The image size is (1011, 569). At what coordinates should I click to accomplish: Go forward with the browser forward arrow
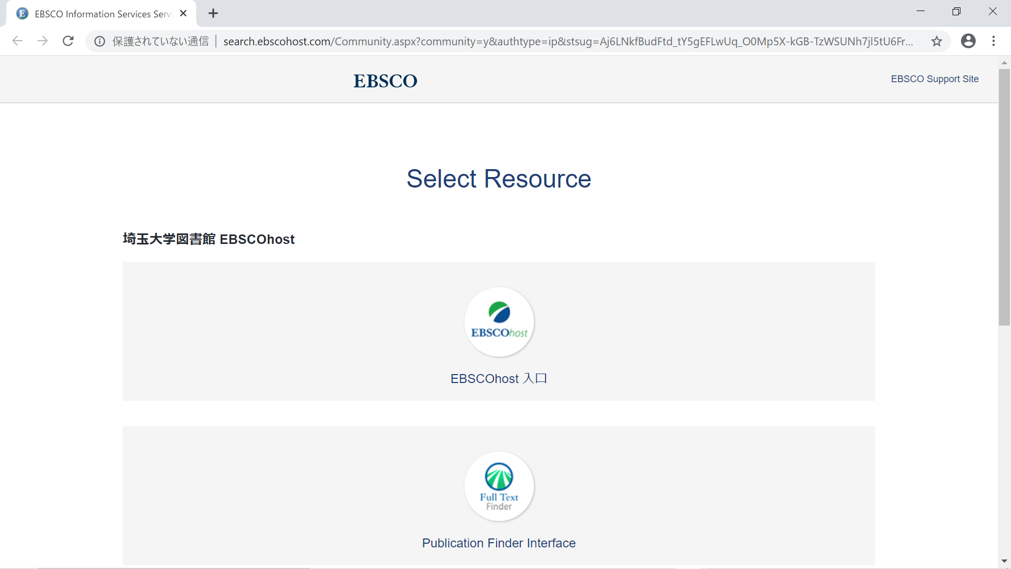(x=43, y=41)
